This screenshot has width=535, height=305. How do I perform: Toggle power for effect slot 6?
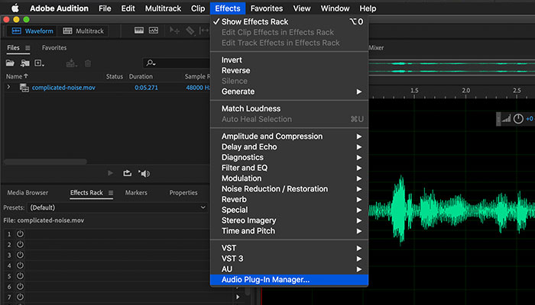point(20,286)
